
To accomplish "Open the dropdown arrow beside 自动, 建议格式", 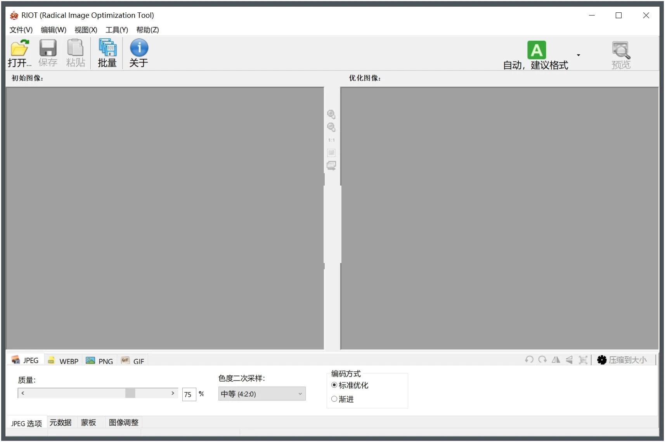I will pos(578,55).
